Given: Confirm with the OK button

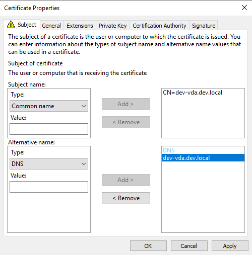Looking at the screenshot, I should 148,246.
